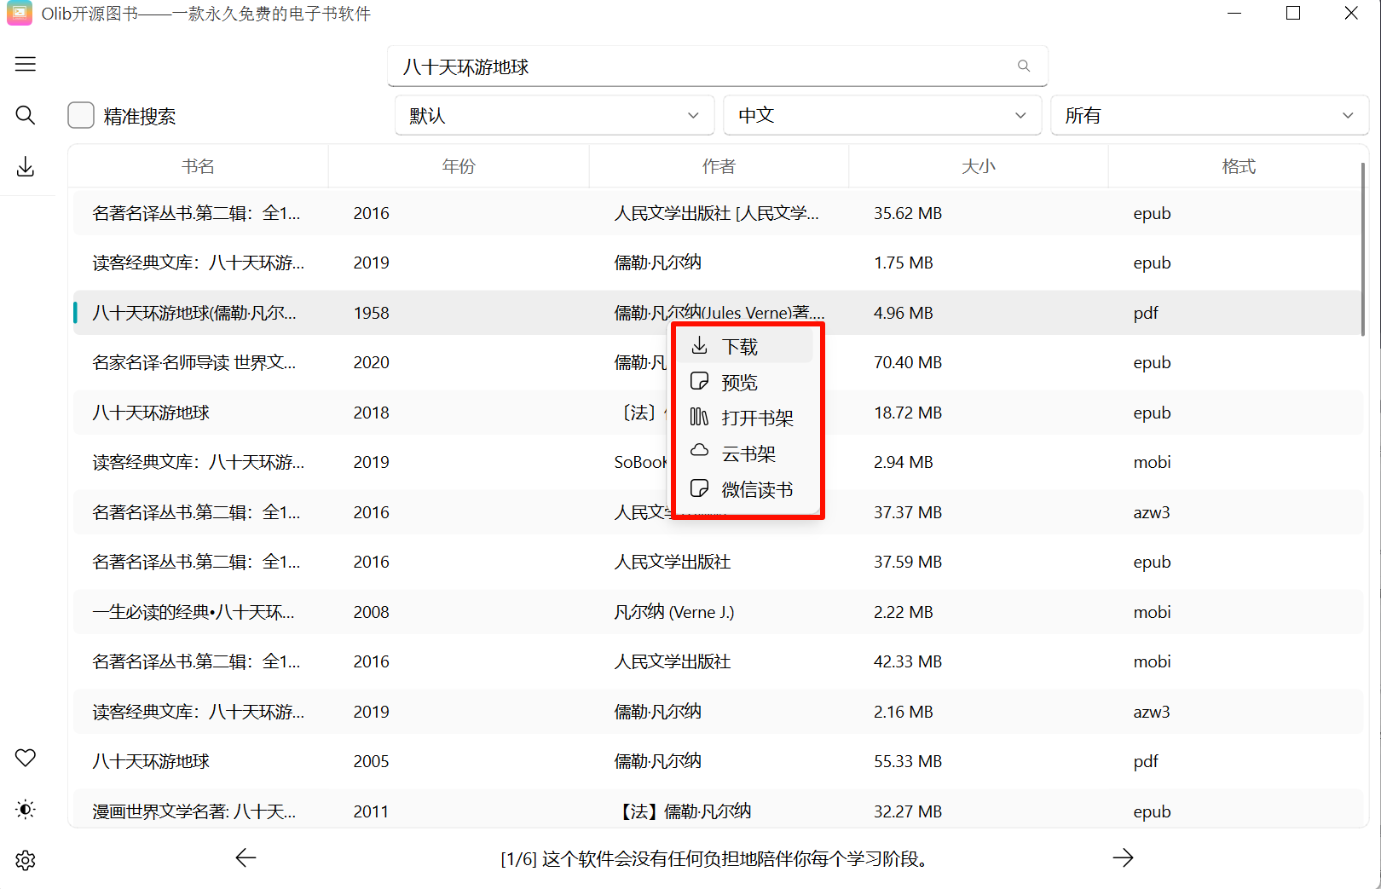This screenshot has width=1381, height=889.
Task: Toggle precise search off
Action: [x=80, y=114]
